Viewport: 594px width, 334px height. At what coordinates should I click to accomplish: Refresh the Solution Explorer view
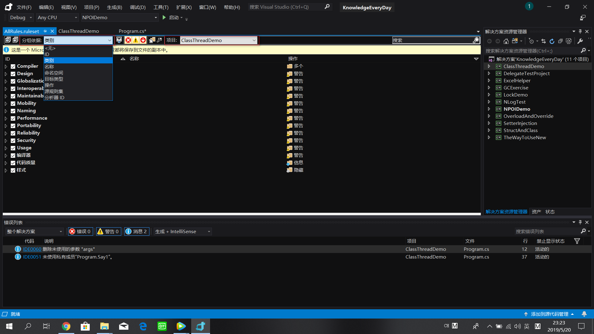[552, 41]
